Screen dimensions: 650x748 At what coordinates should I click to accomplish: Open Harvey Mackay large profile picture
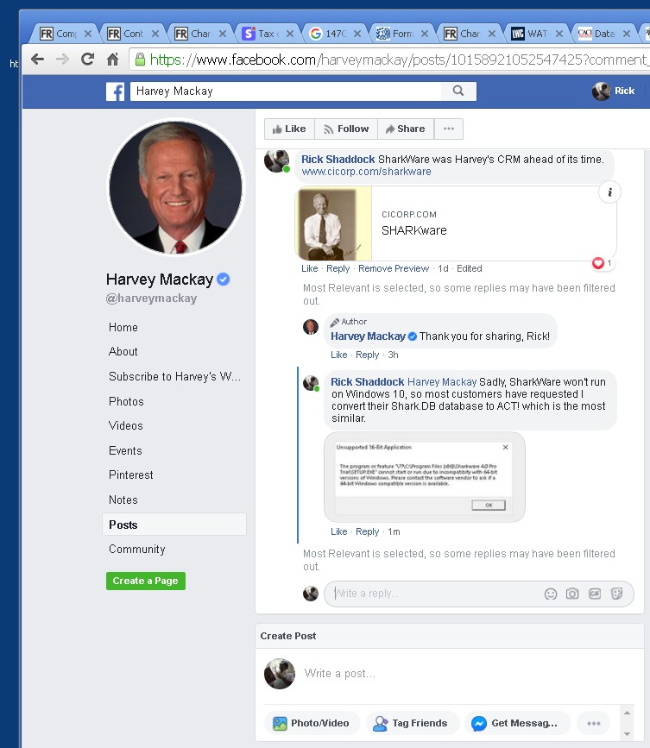[175, 187]
